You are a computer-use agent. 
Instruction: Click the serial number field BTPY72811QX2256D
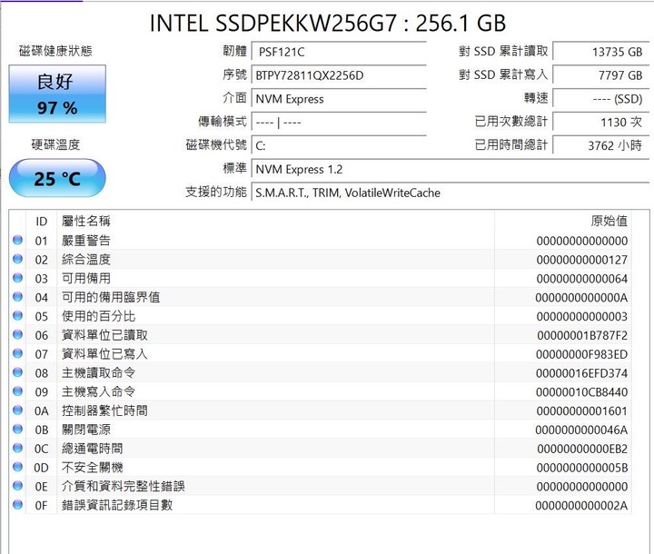pyautogui.click(x=339, y=75)
